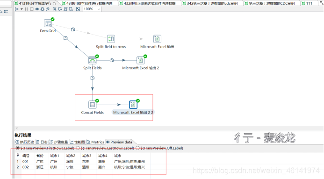
Task: Click the 城市4 column header
Action: tap(103, 156)
